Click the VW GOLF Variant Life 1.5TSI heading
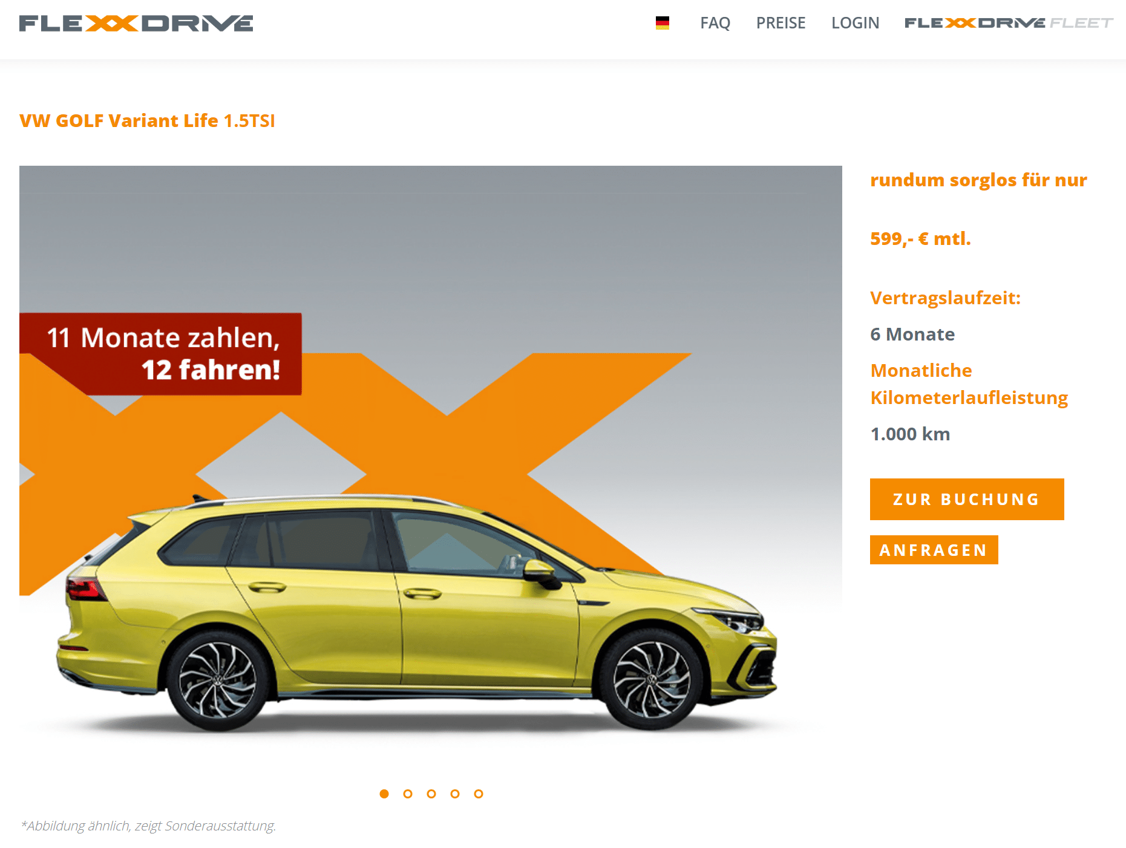Viewport: 1126px width, 848px height. (147, 121)
